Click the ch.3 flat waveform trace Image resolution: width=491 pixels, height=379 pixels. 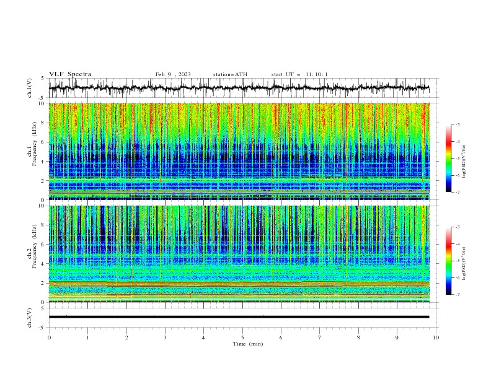pos(239,317)
